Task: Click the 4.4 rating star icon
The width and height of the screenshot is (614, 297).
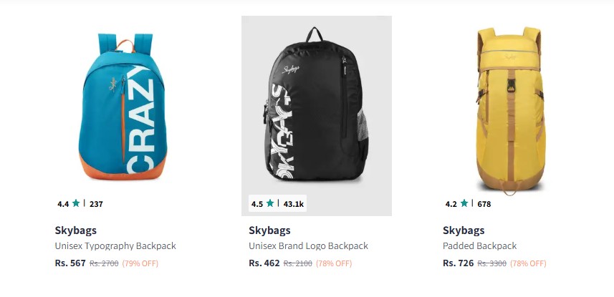Action: click(76, 203)
